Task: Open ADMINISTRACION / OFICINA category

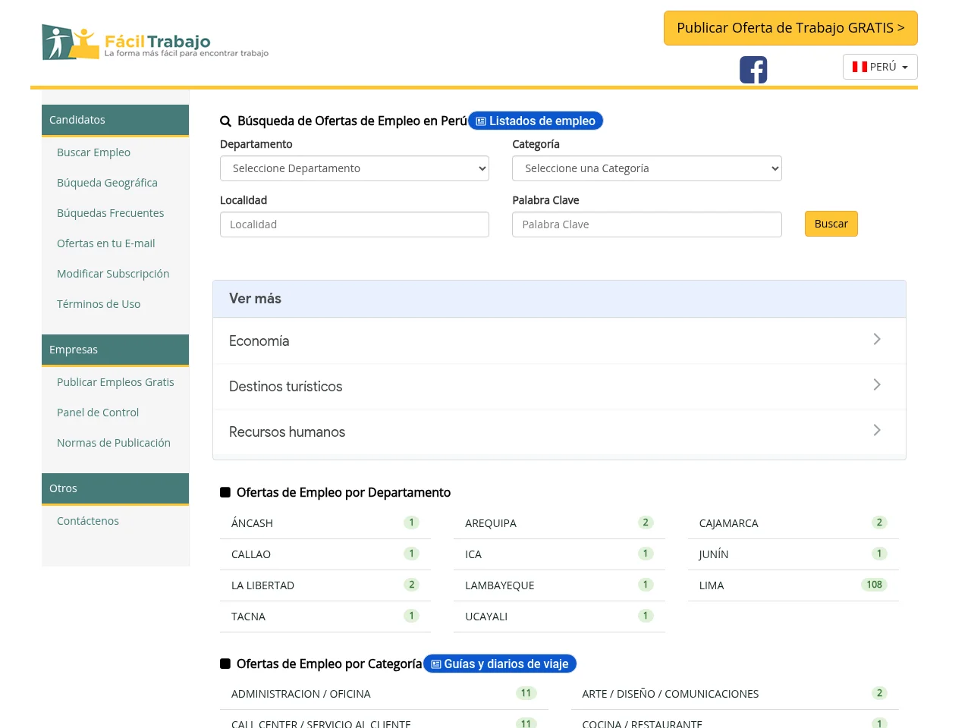Action: [384, 694]
